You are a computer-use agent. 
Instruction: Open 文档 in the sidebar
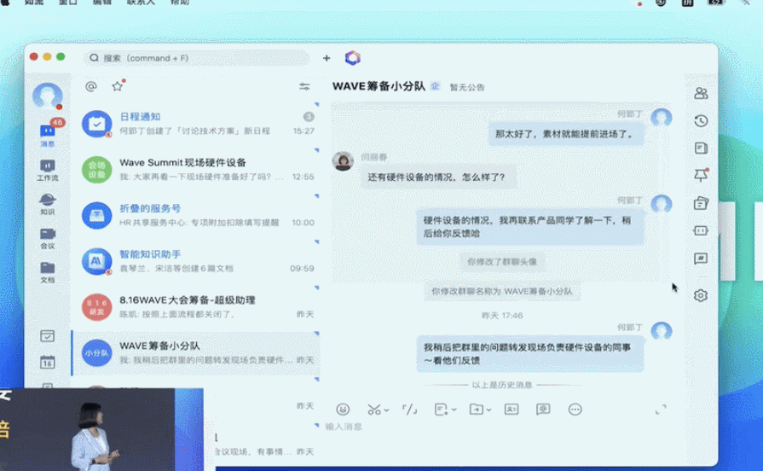(47, 272)
